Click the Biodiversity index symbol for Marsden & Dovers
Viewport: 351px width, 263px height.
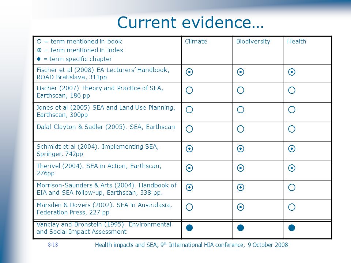[x=241, y=207]
